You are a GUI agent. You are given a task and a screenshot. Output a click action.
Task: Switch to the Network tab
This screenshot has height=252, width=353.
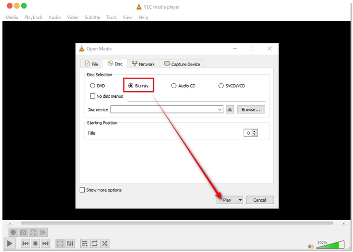coord(143,64)
